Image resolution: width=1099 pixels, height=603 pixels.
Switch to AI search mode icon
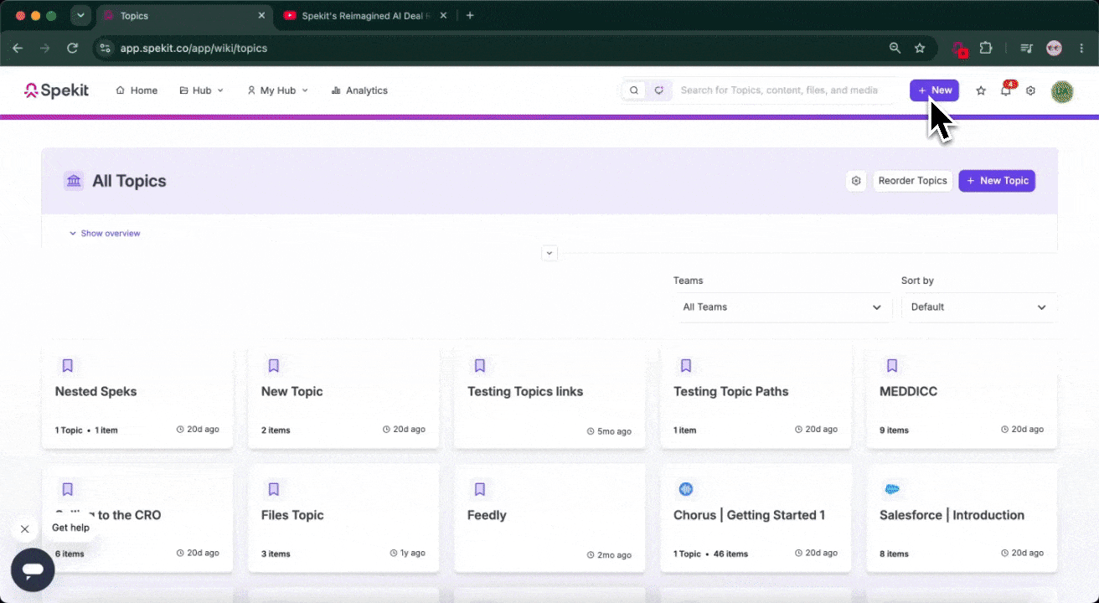pyautogui.click(x=659, y=90)
